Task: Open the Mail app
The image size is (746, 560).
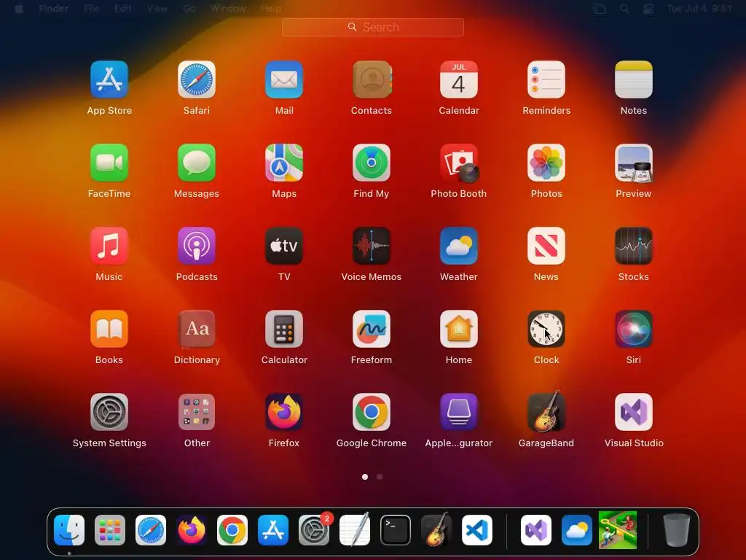Action: 284,79
